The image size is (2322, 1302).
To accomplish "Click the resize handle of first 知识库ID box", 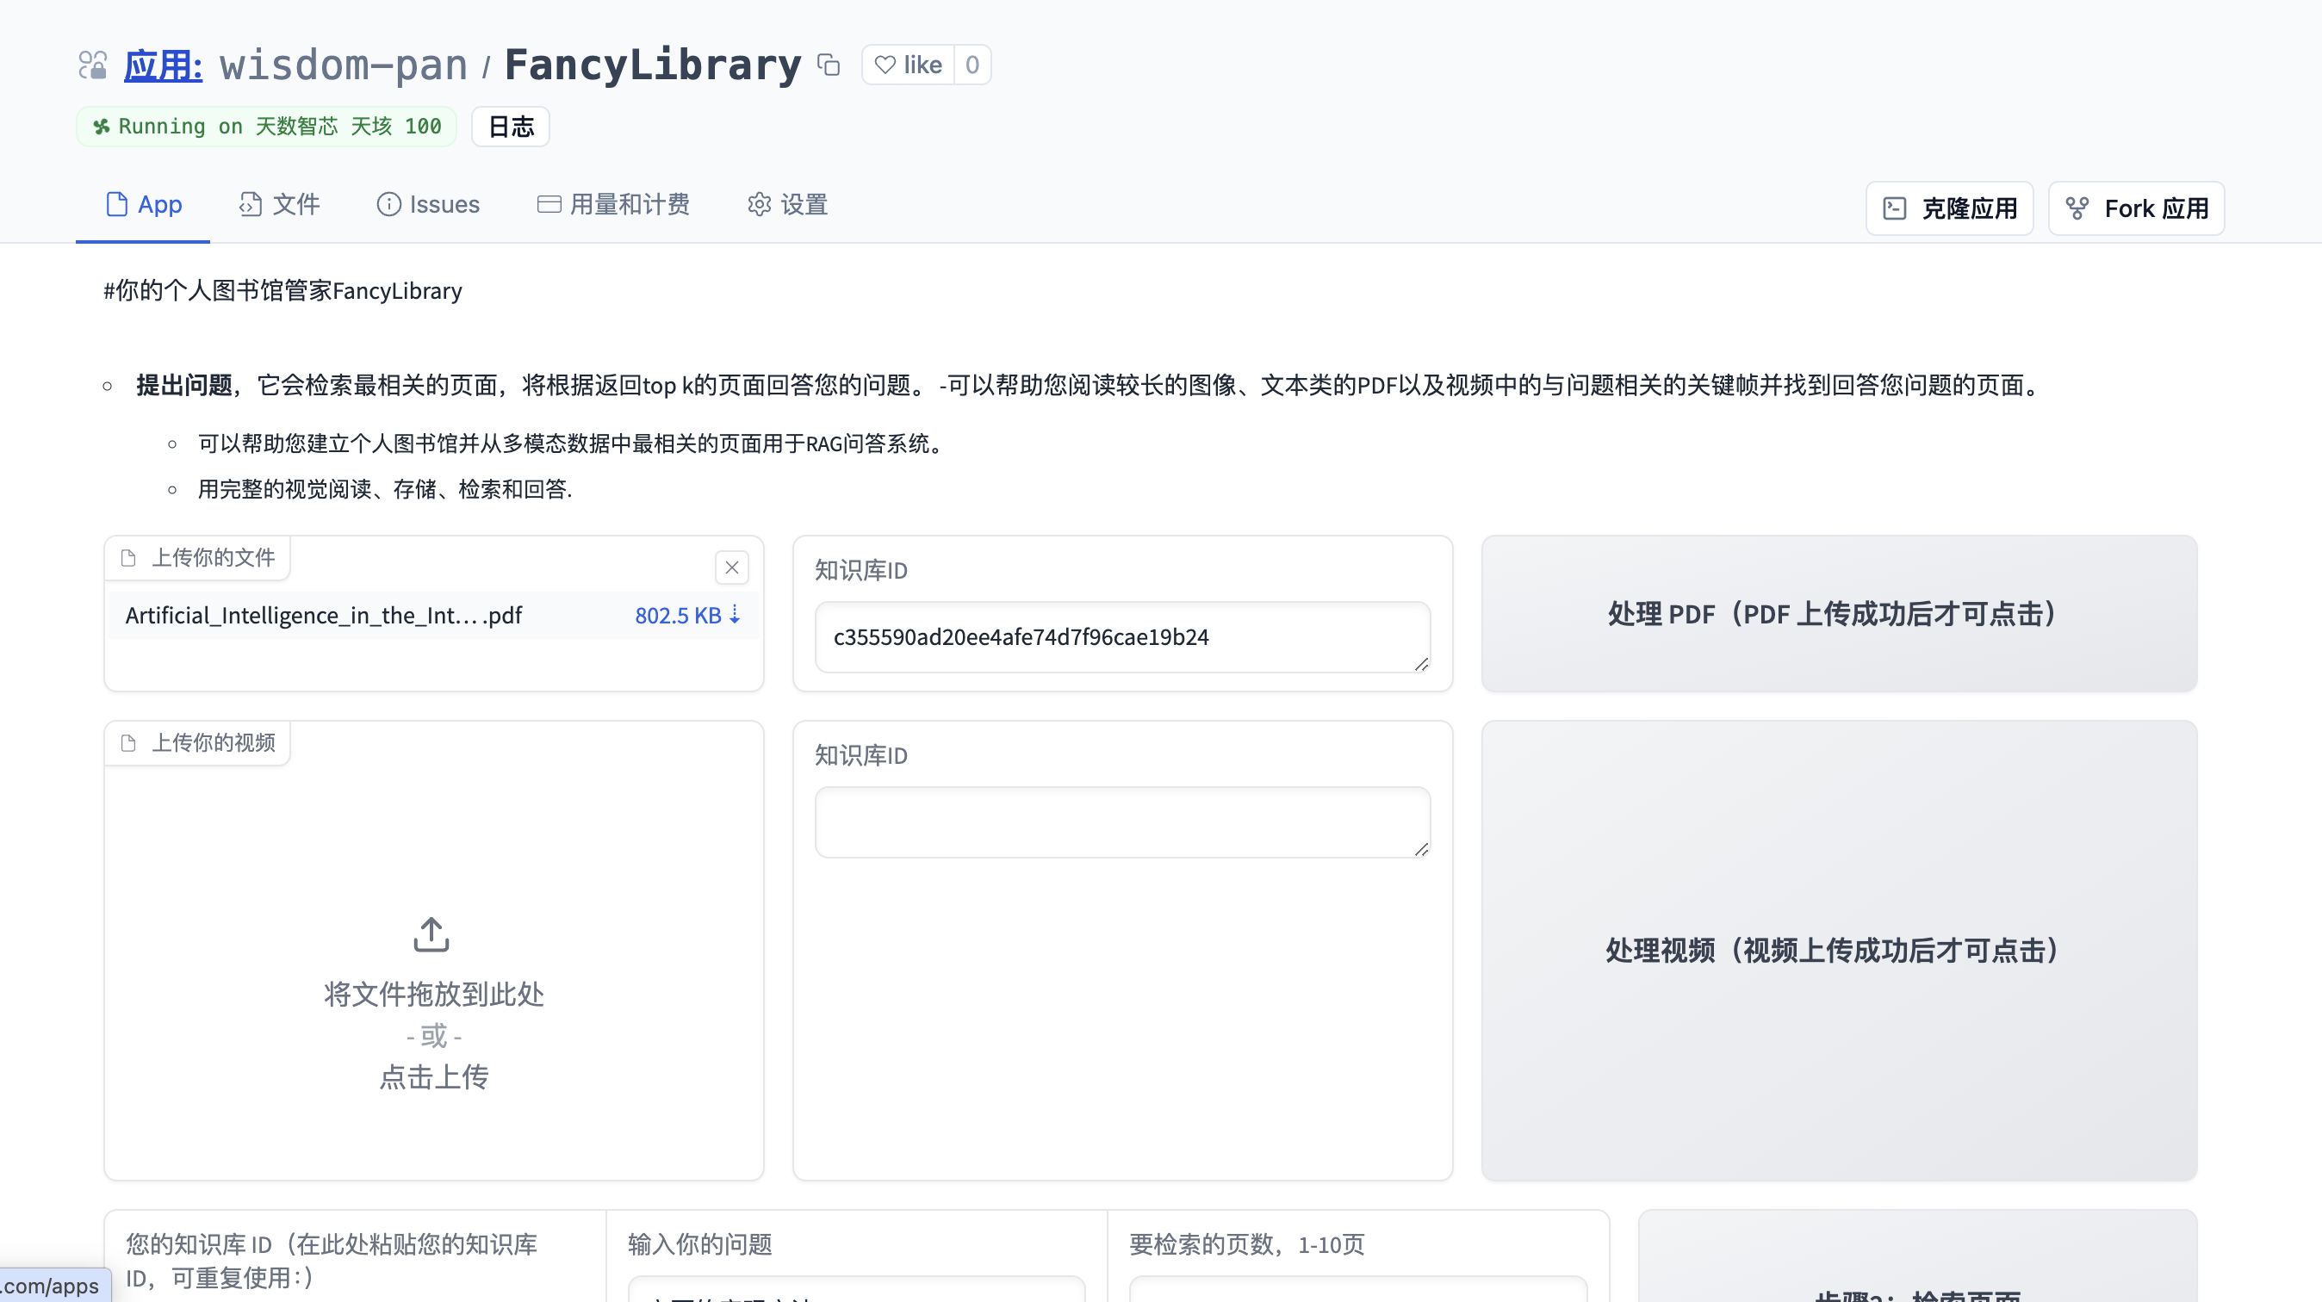I will [1421, 664].
